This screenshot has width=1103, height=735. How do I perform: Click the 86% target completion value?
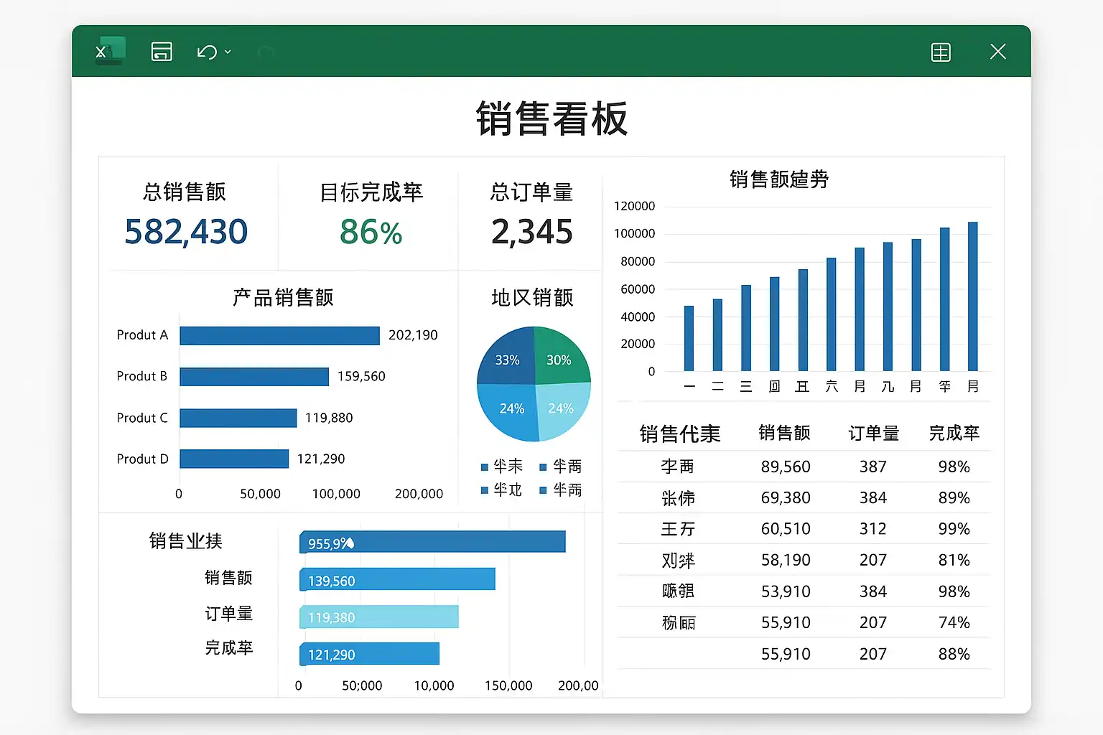[x=371, y=232]
